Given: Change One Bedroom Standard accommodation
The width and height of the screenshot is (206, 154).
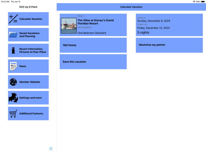Looking at the screenshot, I should [x=92, y=33].
